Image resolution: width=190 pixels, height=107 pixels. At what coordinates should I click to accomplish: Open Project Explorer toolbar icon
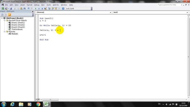click(49, 9)
